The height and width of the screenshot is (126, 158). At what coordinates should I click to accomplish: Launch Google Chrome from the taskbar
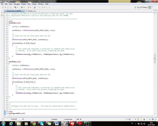(34, 123)
